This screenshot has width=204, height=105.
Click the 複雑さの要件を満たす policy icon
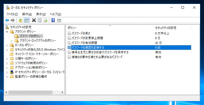[69, 57]
